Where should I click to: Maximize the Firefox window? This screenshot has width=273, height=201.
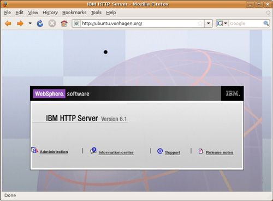(x=259, y=4)
